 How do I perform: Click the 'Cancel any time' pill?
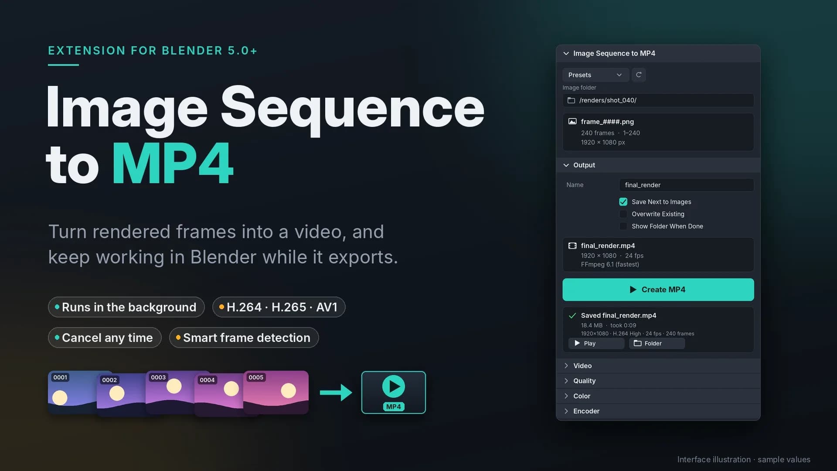point(105,338)
